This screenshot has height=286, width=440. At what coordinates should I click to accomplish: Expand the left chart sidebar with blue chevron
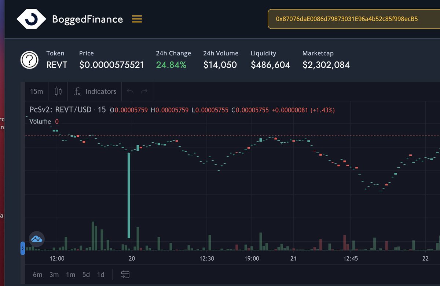(23, 249)
